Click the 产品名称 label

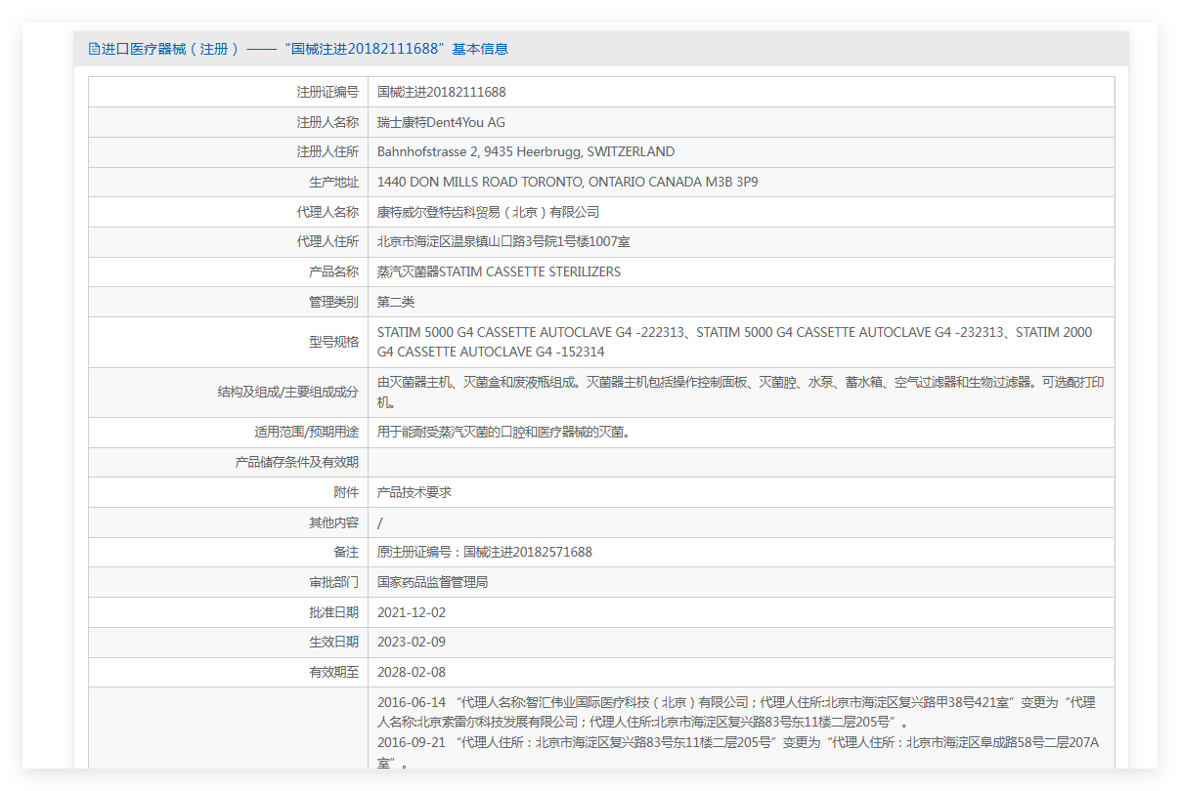pos(333,271)
